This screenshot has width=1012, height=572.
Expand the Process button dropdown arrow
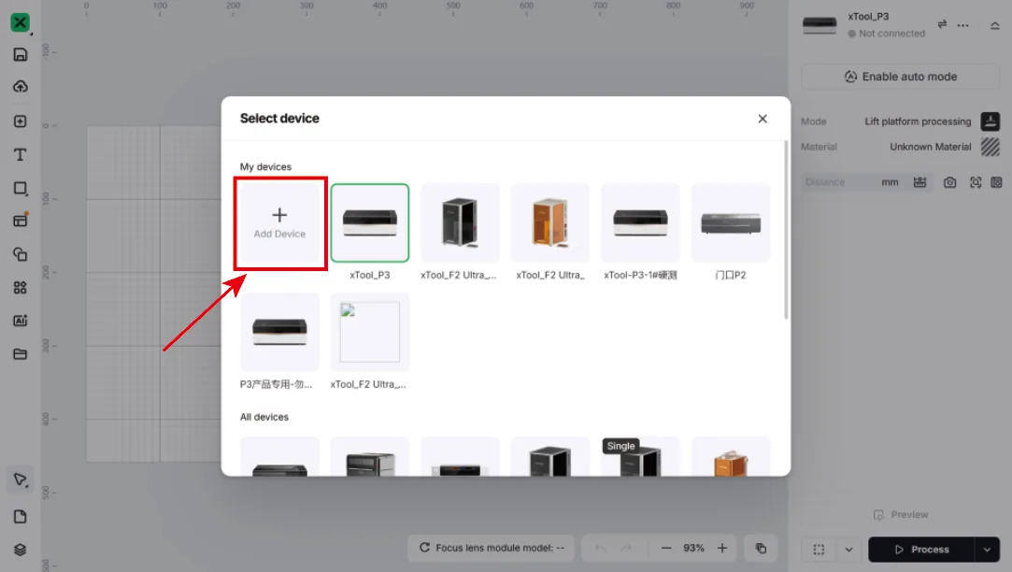(x=987, y=550)
